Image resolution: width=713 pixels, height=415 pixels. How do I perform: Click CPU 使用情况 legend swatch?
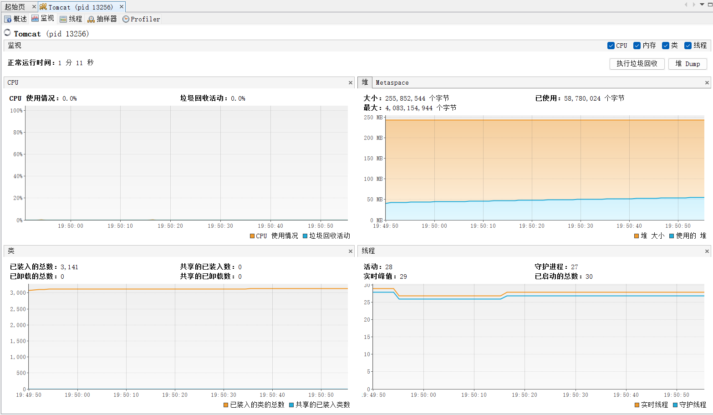(252, 236)
